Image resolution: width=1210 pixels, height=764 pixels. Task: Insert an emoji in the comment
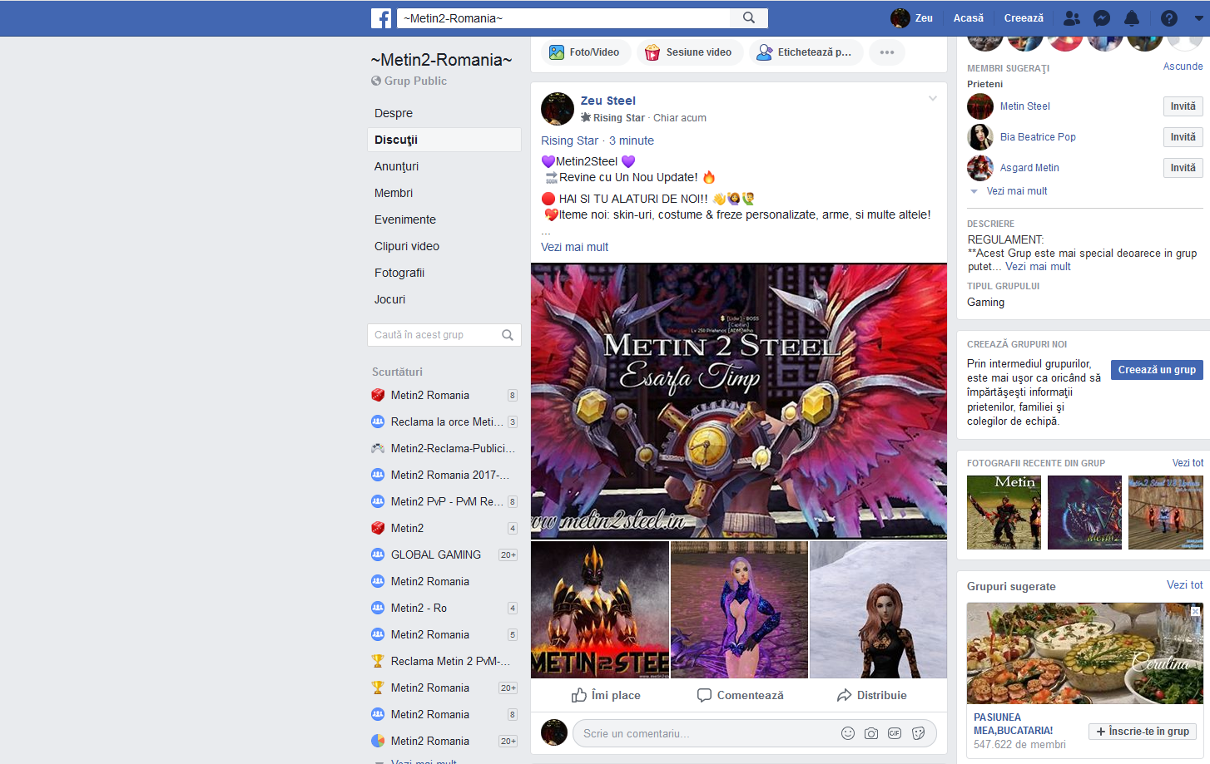click(x=848, y=733)
